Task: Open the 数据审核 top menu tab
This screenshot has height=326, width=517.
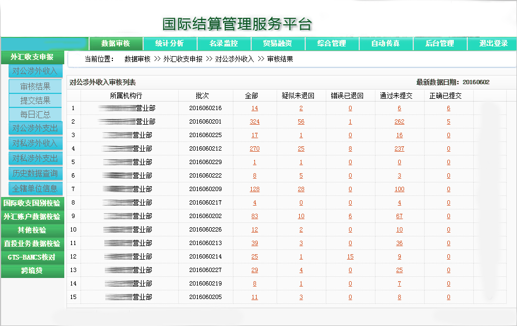Action: click(x=116, y=44)
